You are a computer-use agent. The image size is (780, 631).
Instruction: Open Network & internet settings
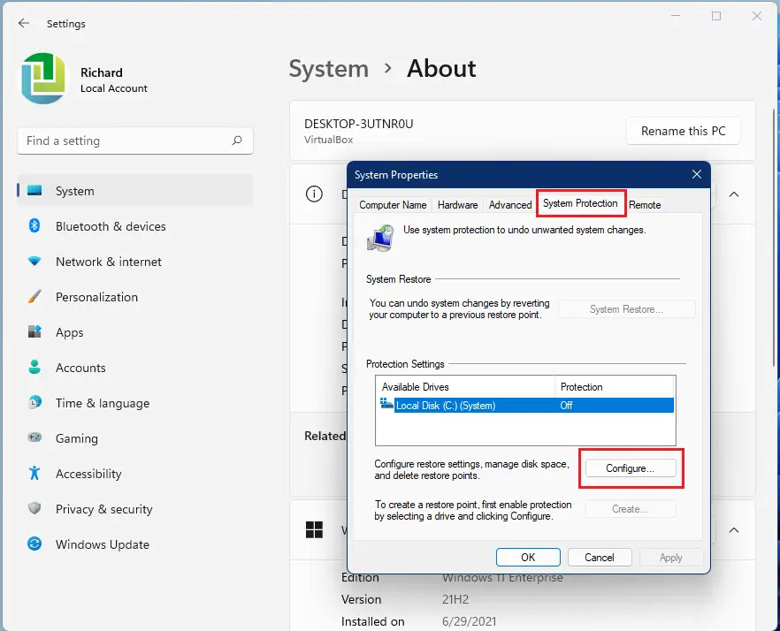tap(134, 262)
